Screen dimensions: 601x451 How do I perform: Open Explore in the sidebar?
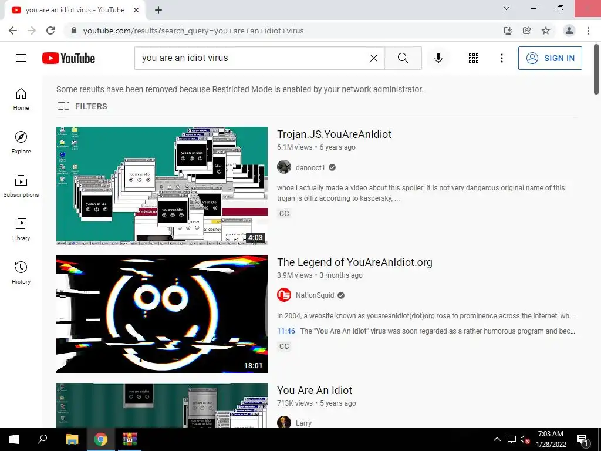(x=21, y=143)
